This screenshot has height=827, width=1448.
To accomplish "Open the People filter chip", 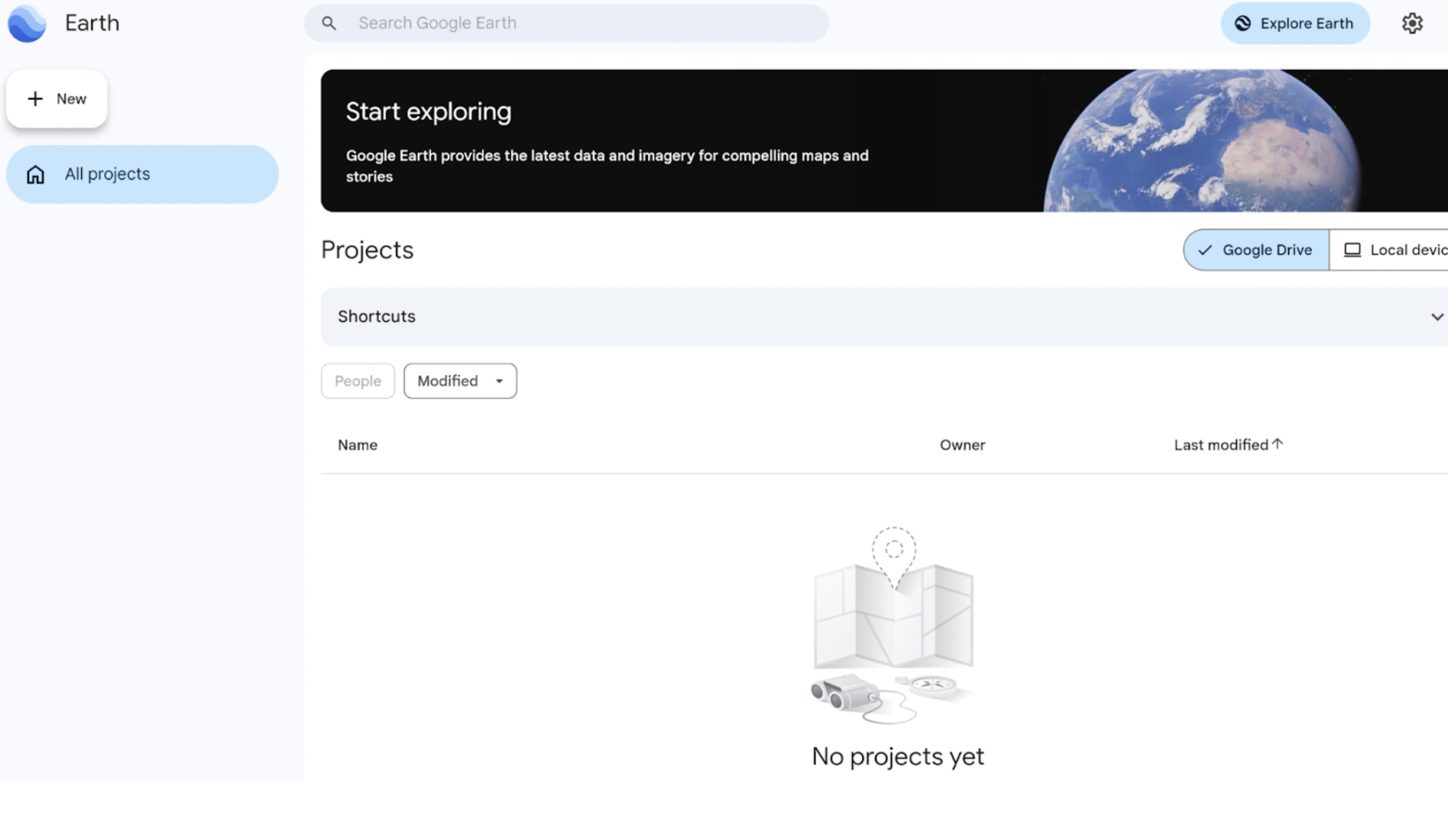I will click(358, 381).
